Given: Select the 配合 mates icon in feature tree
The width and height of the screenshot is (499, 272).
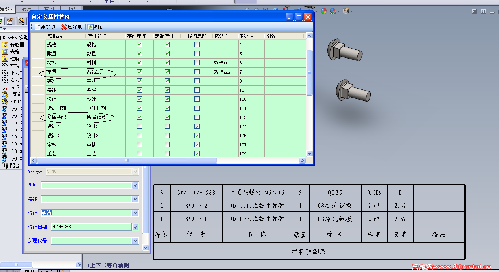Looking at the screenshot, I should tap(5, 166).
